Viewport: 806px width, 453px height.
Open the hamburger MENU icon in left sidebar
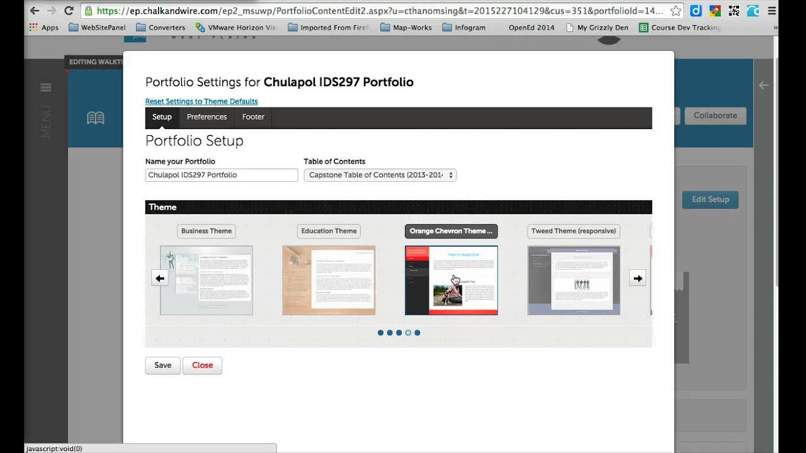(x=46, y=87)
